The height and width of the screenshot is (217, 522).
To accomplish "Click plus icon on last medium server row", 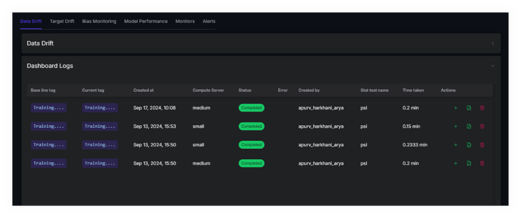I will 456,163.
